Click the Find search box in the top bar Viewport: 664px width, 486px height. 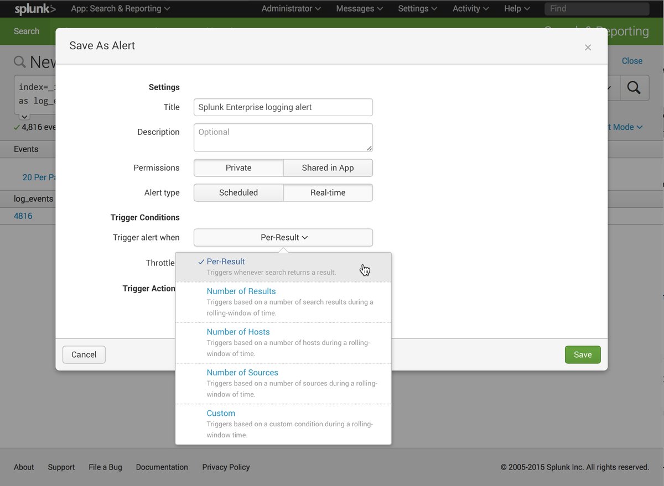click(596, 8)
